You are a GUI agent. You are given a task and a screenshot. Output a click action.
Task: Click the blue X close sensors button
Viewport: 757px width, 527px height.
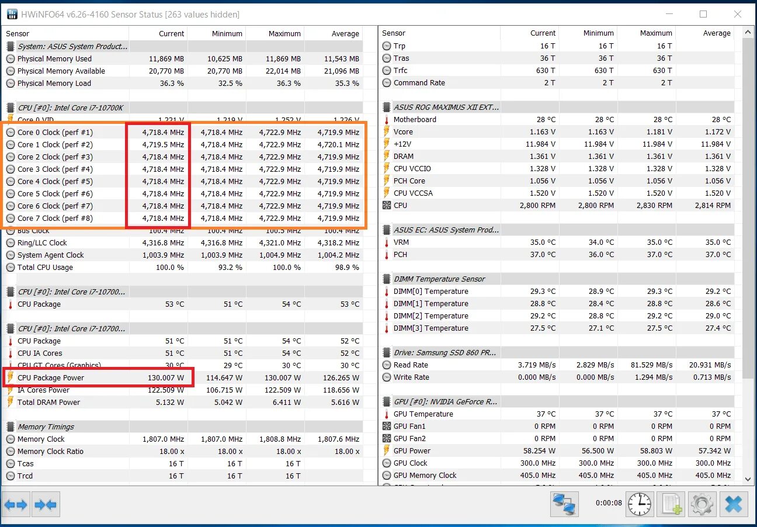[x=733, y=504]
